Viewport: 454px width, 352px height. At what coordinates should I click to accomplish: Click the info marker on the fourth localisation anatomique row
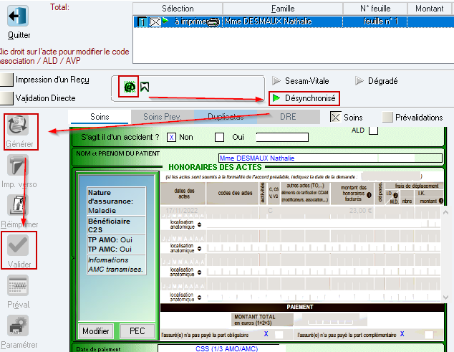coord(200,298)
